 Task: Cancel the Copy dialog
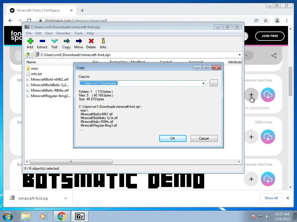(204, 138)
